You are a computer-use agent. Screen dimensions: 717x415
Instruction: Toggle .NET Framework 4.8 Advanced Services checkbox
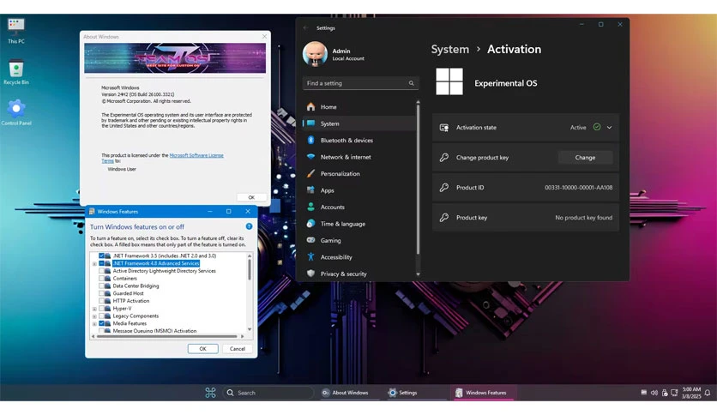[101, 263]
